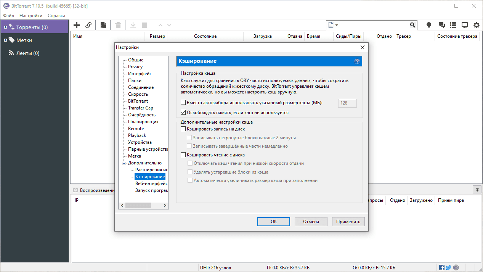The image size is (483, 272).
Task: Click the left arrow of settings tree scrollbar
Action: (x=122, y=205)
